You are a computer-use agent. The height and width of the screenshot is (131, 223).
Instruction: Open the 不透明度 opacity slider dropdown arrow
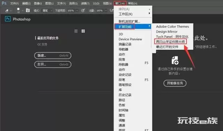coord(77,10)
